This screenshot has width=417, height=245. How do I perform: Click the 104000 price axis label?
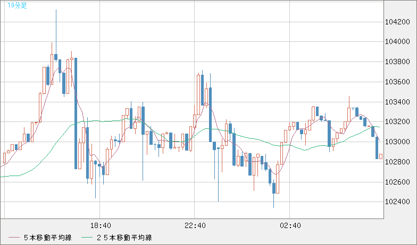pos(398,41)
